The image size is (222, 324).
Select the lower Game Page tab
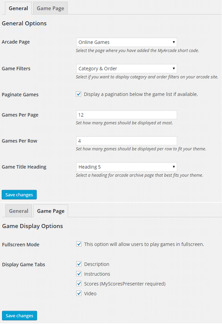(51, 211)
